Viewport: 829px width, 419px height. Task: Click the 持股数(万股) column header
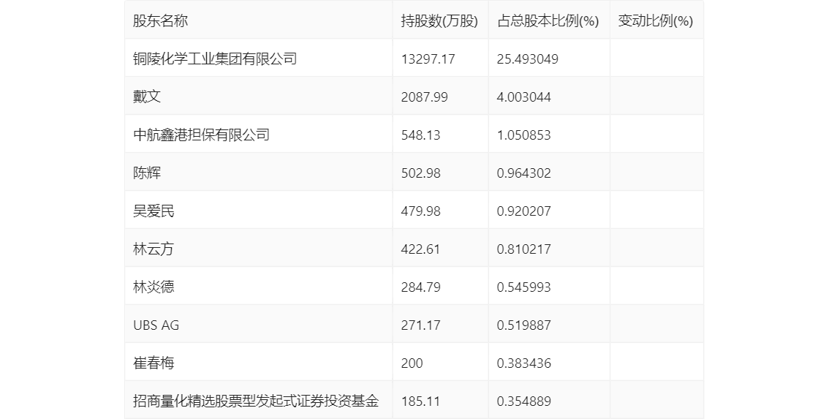(439, 20)
